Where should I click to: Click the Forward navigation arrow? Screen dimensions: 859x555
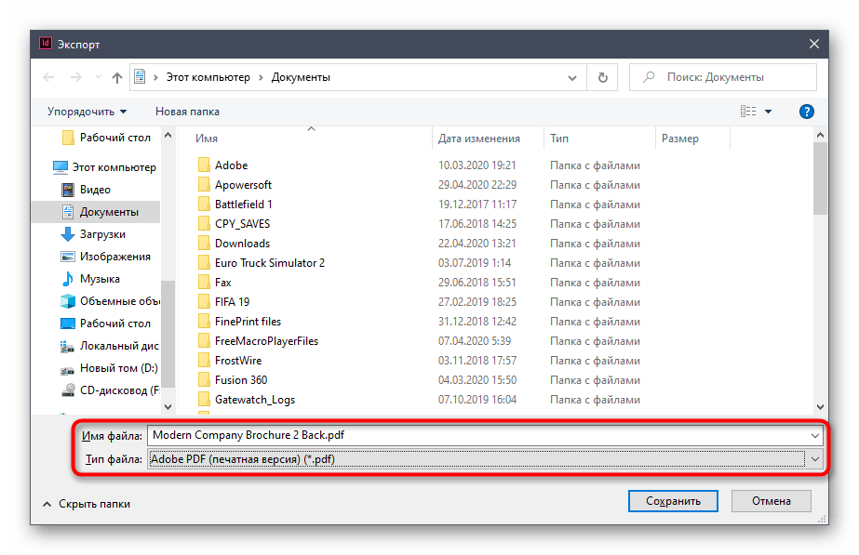pos(76,77)
